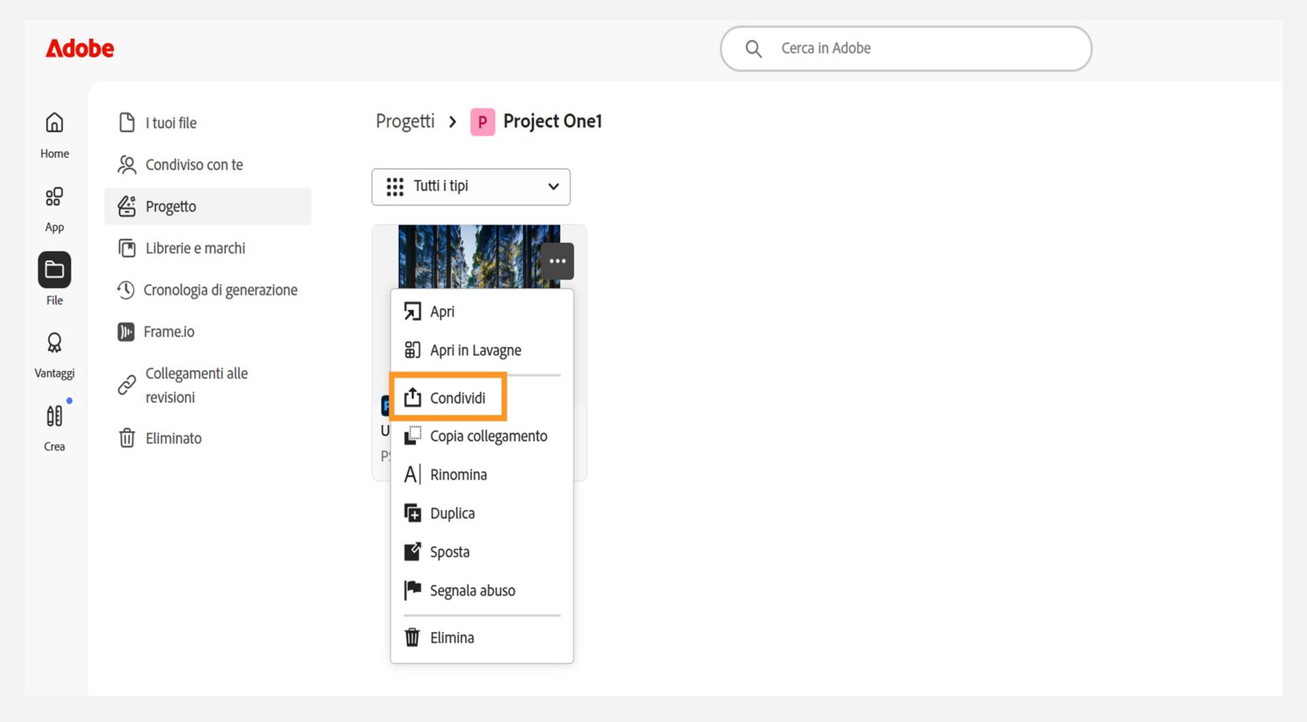Click the Condividi share icon
The width and height of the screenshot is (1307, 722).
point(413,397)
